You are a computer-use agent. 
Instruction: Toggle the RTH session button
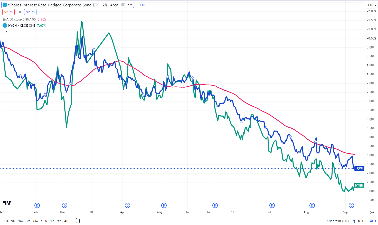coord(361,221)
